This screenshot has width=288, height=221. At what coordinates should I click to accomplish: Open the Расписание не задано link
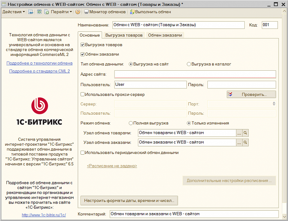(x=112, y=166)
